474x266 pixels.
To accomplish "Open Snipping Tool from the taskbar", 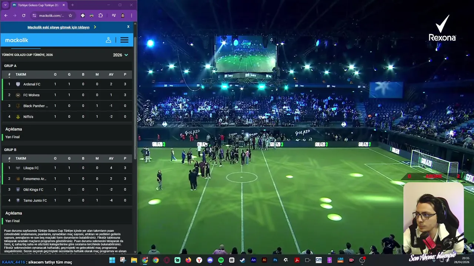I will tap(123, 260).
